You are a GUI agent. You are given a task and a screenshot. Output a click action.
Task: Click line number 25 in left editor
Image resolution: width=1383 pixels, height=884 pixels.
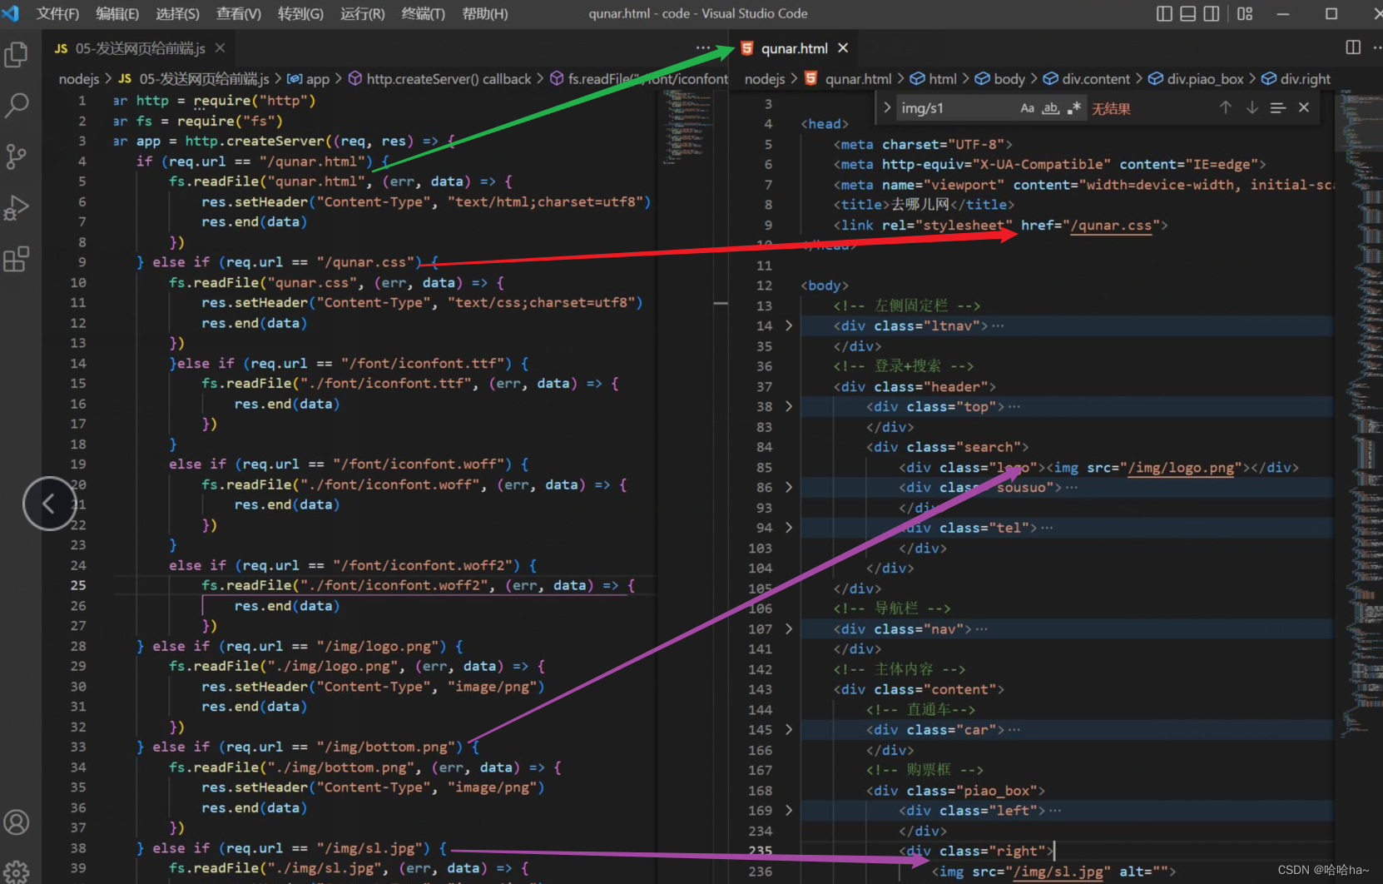[78, 584]
